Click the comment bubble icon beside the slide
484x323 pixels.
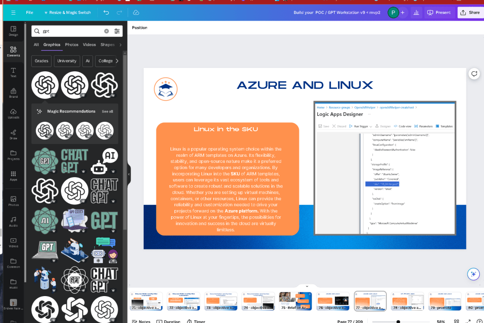click(x=474, y=74)
